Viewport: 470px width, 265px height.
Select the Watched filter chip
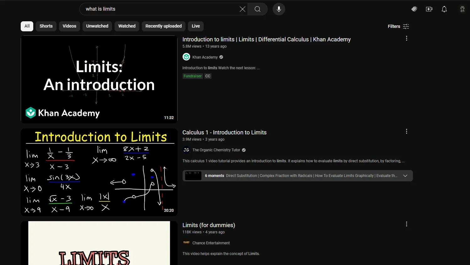point(127,26)
